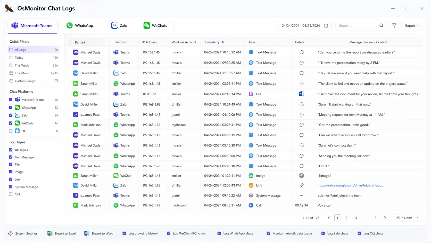Go to page 3
This screenshot has width=431, height=243.
356,218
